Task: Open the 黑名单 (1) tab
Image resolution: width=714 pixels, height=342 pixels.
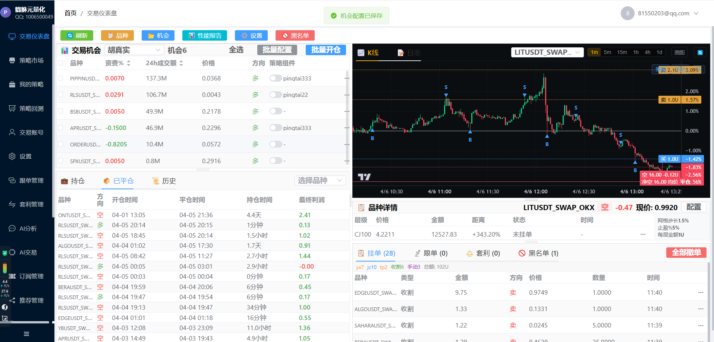Action: point(538,253)
